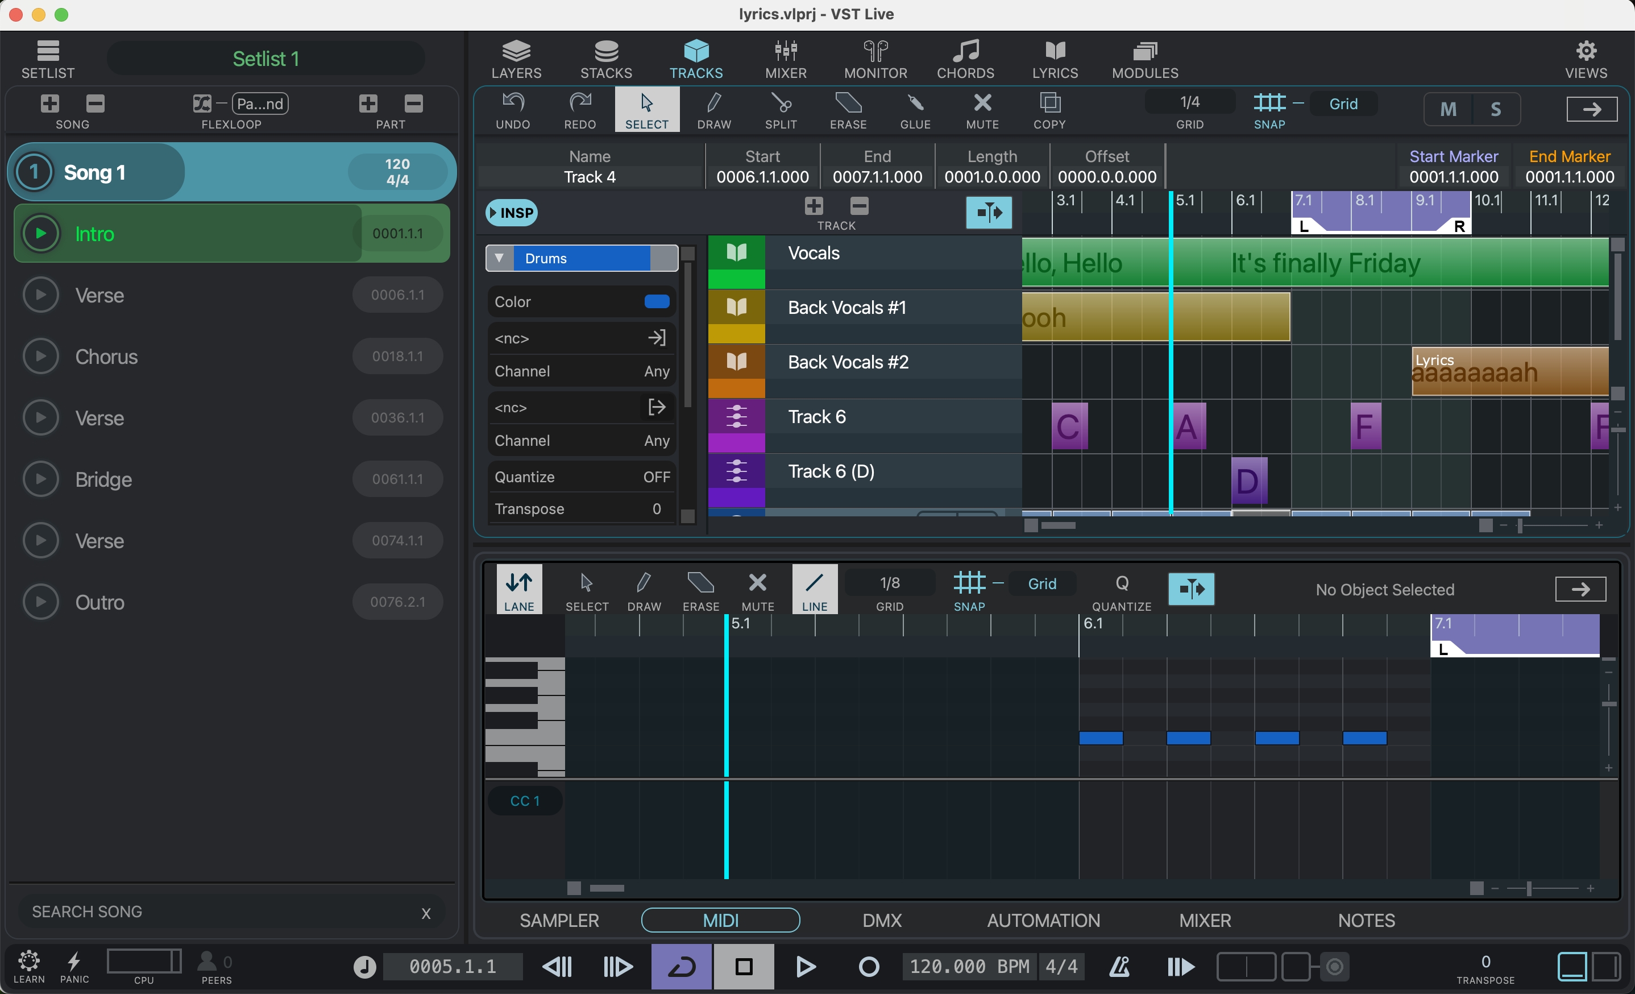Collapse the Drums track inspector
1635x994 pixels.
(x=500, y=258)
